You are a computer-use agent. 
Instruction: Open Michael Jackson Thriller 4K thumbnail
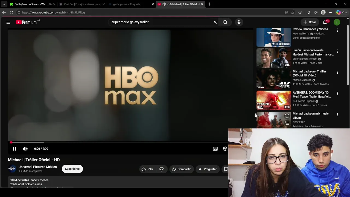[274, 79]
